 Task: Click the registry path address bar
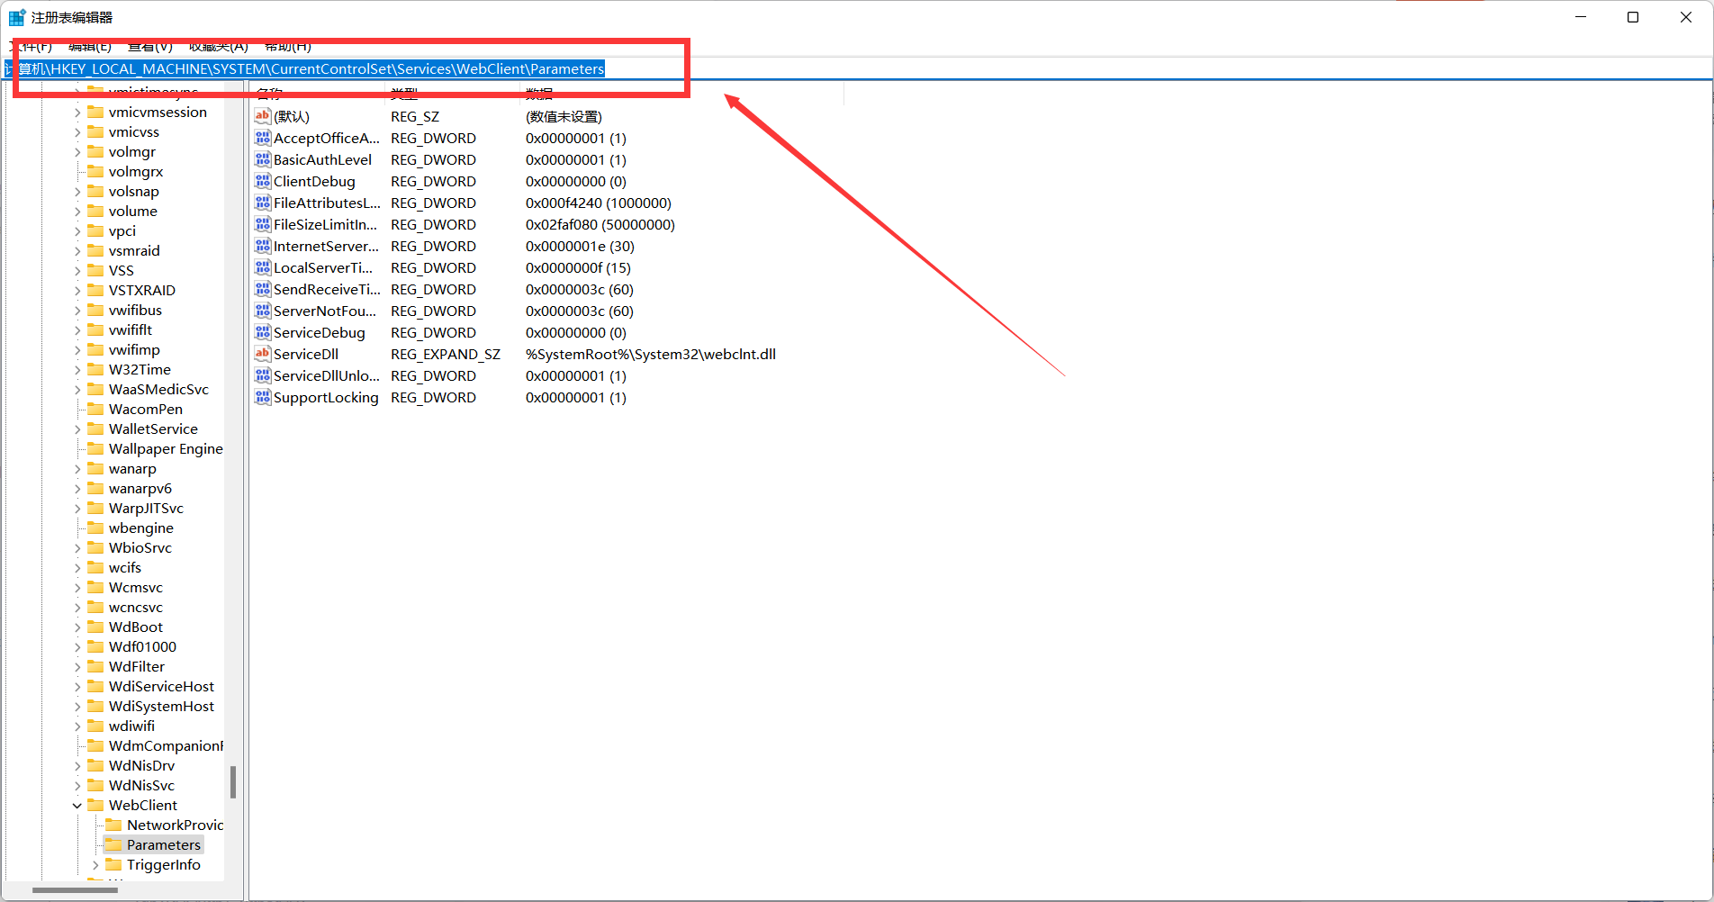(857, 69)
